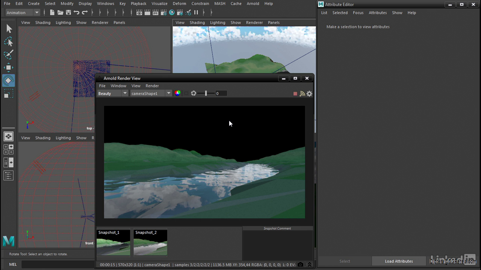Adjust the exposure slider in Render View
Screen dimensions: 481x270
pyautogui.click(x=206, y=93)
